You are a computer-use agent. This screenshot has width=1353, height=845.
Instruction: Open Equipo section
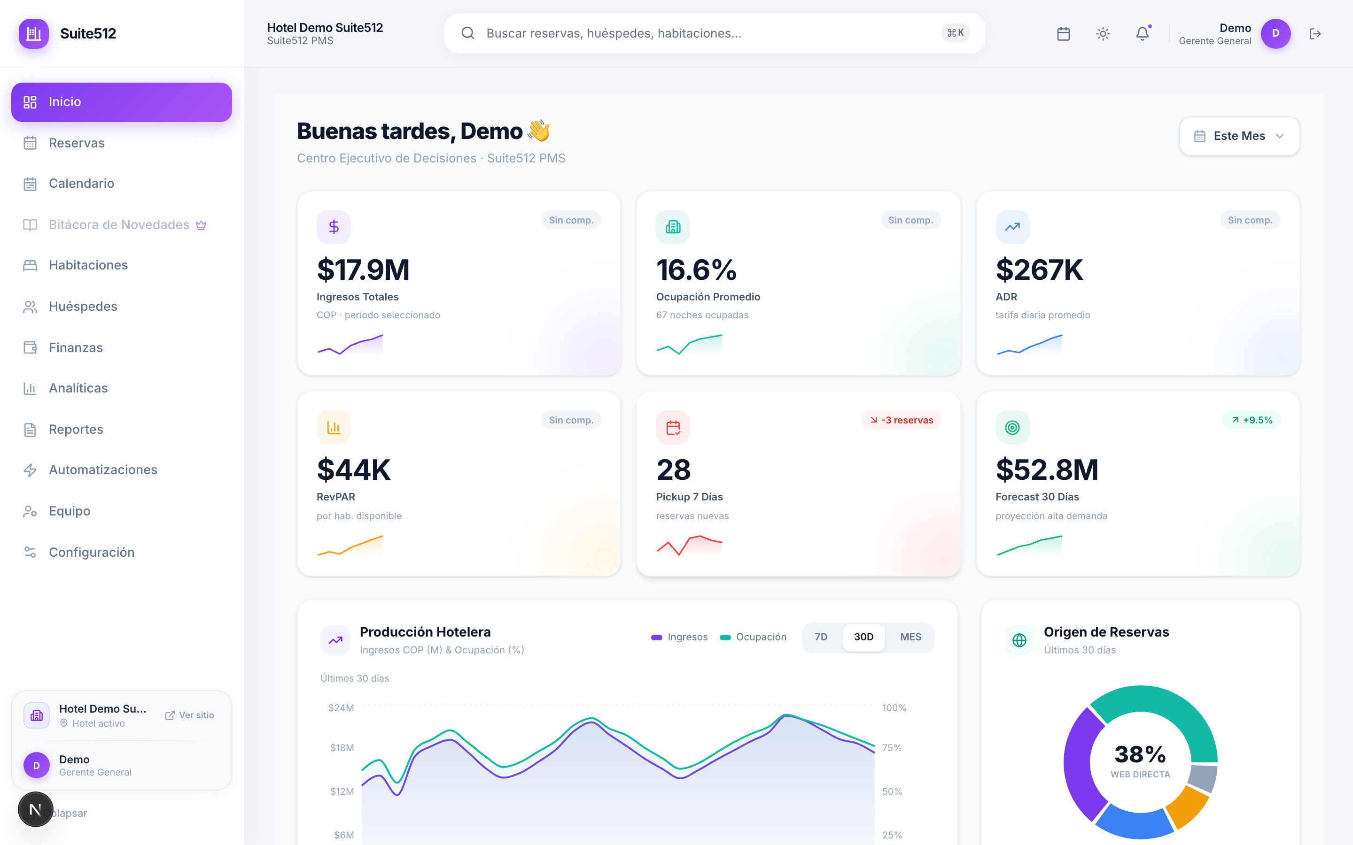(121, 511)
